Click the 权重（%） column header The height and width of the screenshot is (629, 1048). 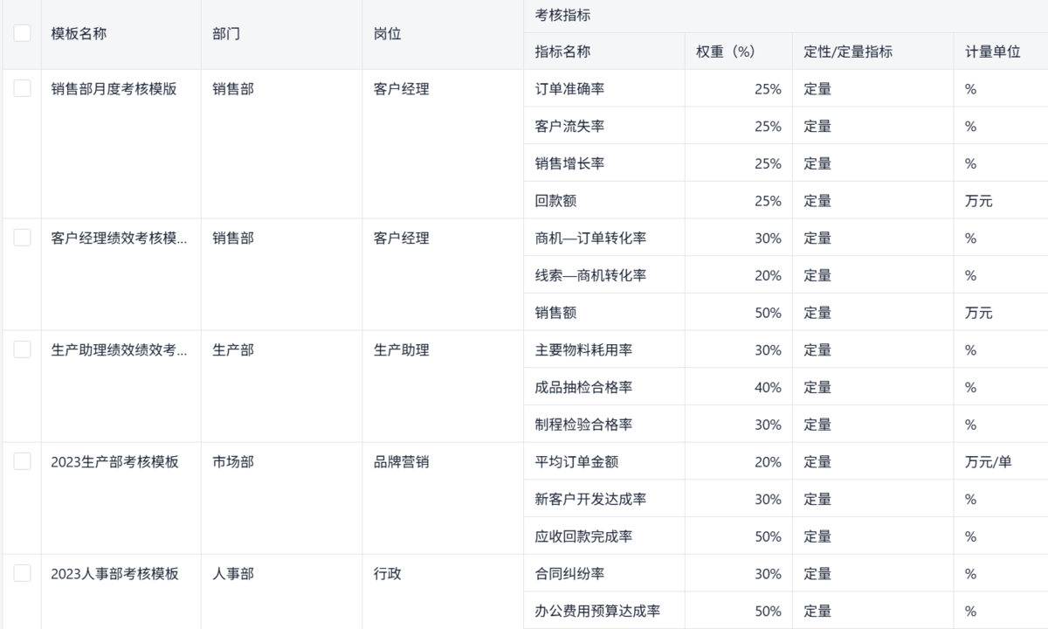pos(725,52)
